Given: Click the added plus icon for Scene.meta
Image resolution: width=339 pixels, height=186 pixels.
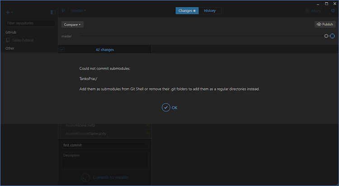Looking at the screenshot, I should point(148,125).
